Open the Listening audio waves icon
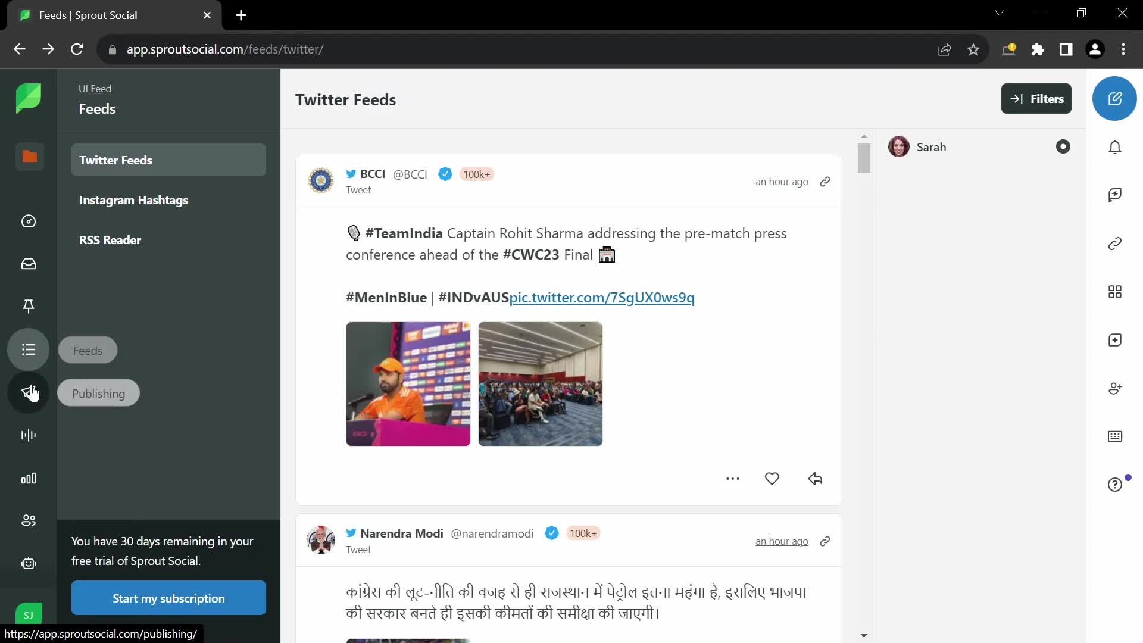1143x643 pixels. click(28, 435)
